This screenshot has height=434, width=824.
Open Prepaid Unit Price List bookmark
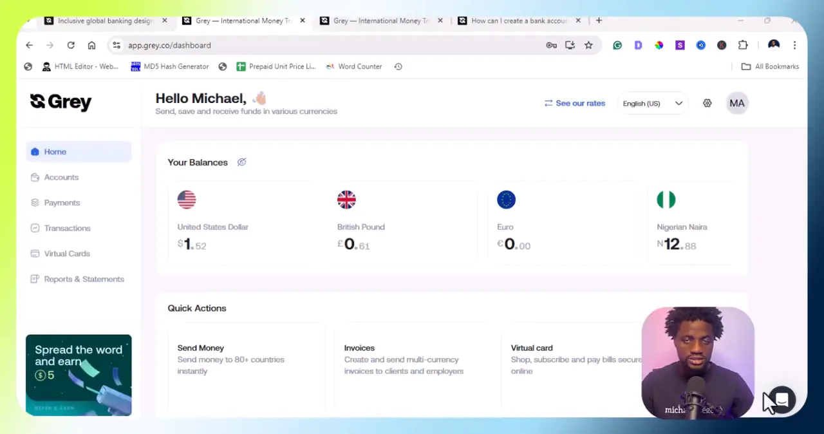(x=276, y=66)
